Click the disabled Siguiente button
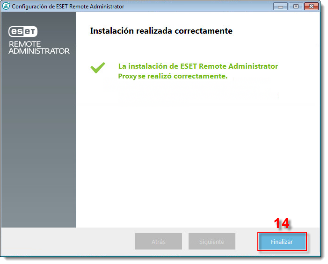 pyautogui.click(x=211, y=242)
